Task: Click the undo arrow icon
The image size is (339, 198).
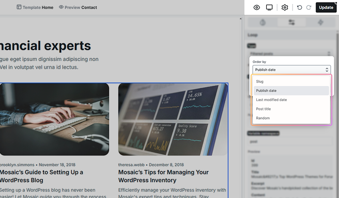Action: tap(299, 8)
